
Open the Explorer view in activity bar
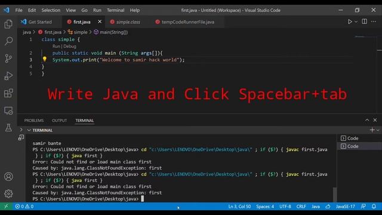pyautogui.click(x=8, y=24)
